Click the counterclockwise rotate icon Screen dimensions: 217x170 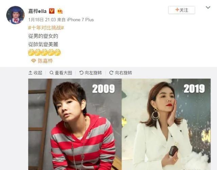point(81,73)
